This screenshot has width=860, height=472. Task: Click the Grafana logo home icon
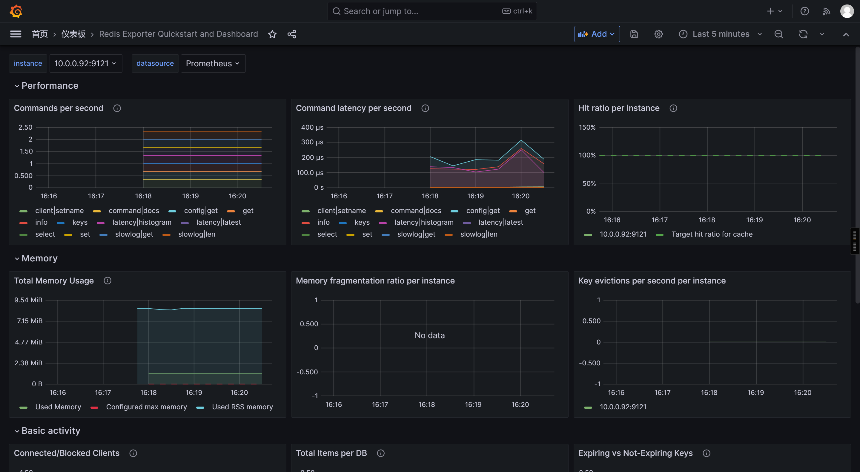[16, 11]
